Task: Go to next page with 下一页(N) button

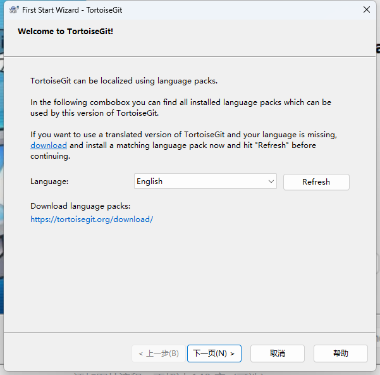Action: tap(214, 353)
